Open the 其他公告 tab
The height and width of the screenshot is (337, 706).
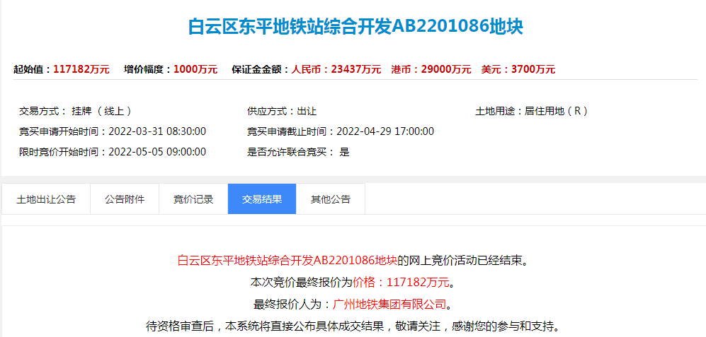coord(331,199)
